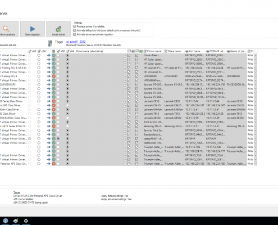
Task: Open RAW dropdown in HP Universal Pr row
Action: tap(256, 72)
